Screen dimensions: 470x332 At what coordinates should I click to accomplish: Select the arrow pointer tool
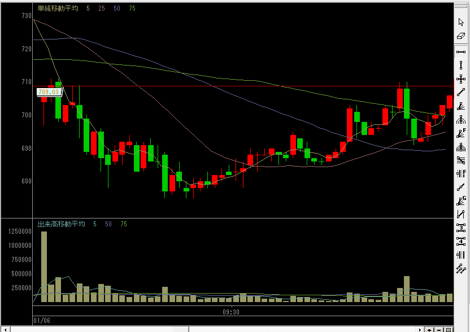tap(461, 22)
